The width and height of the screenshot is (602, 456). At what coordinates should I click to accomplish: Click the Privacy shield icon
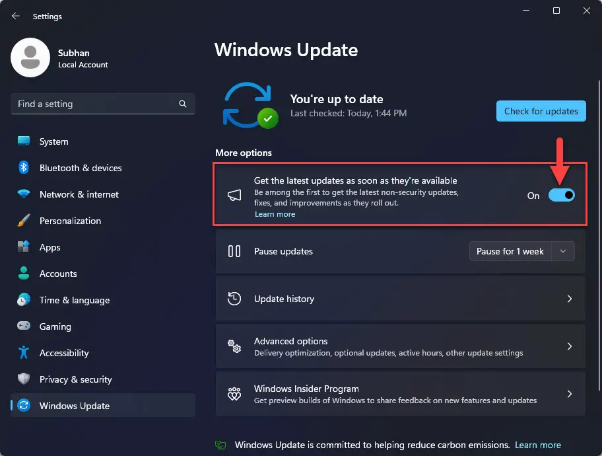coord(24,379)
